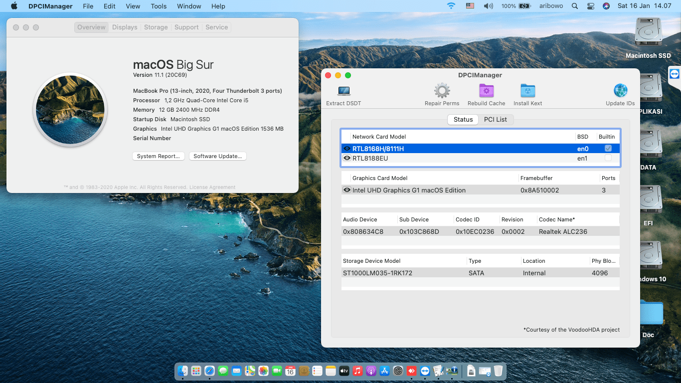681x383 pixels.
Task: Open the Edit menu
Action: tap(110, 6)
